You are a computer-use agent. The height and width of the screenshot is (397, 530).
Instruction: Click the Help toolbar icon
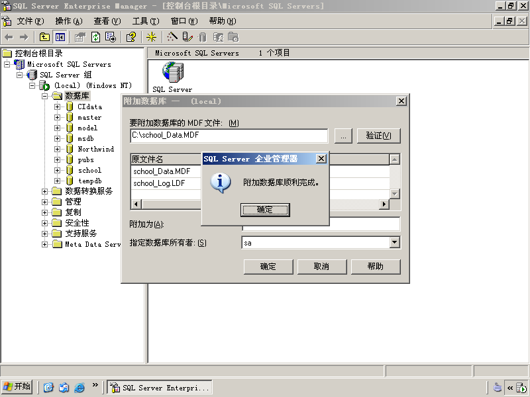pyautogui.click(x=131, y=37)
